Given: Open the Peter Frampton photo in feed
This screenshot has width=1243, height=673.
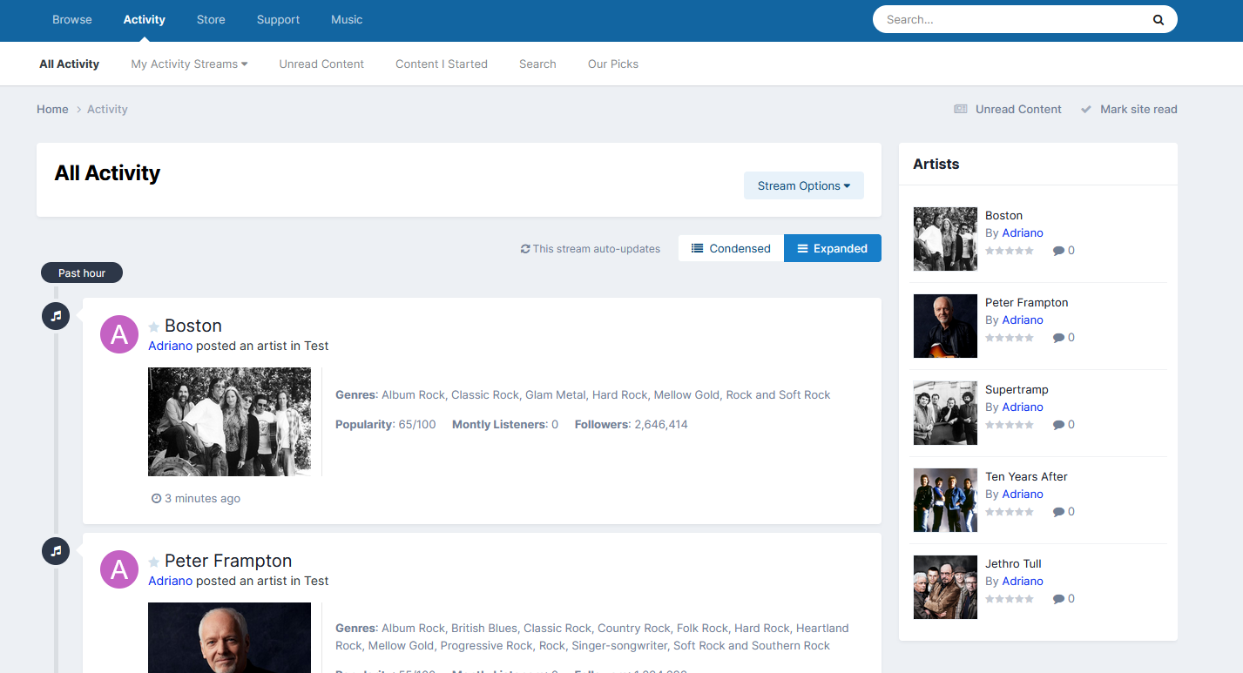Looking at the screenshot, I should click(x=229, y=637).
